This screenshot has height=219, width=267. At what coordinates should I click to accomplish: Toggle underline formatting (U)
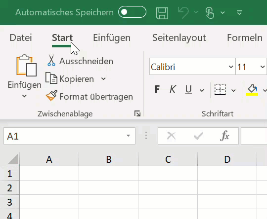(188, 90)
